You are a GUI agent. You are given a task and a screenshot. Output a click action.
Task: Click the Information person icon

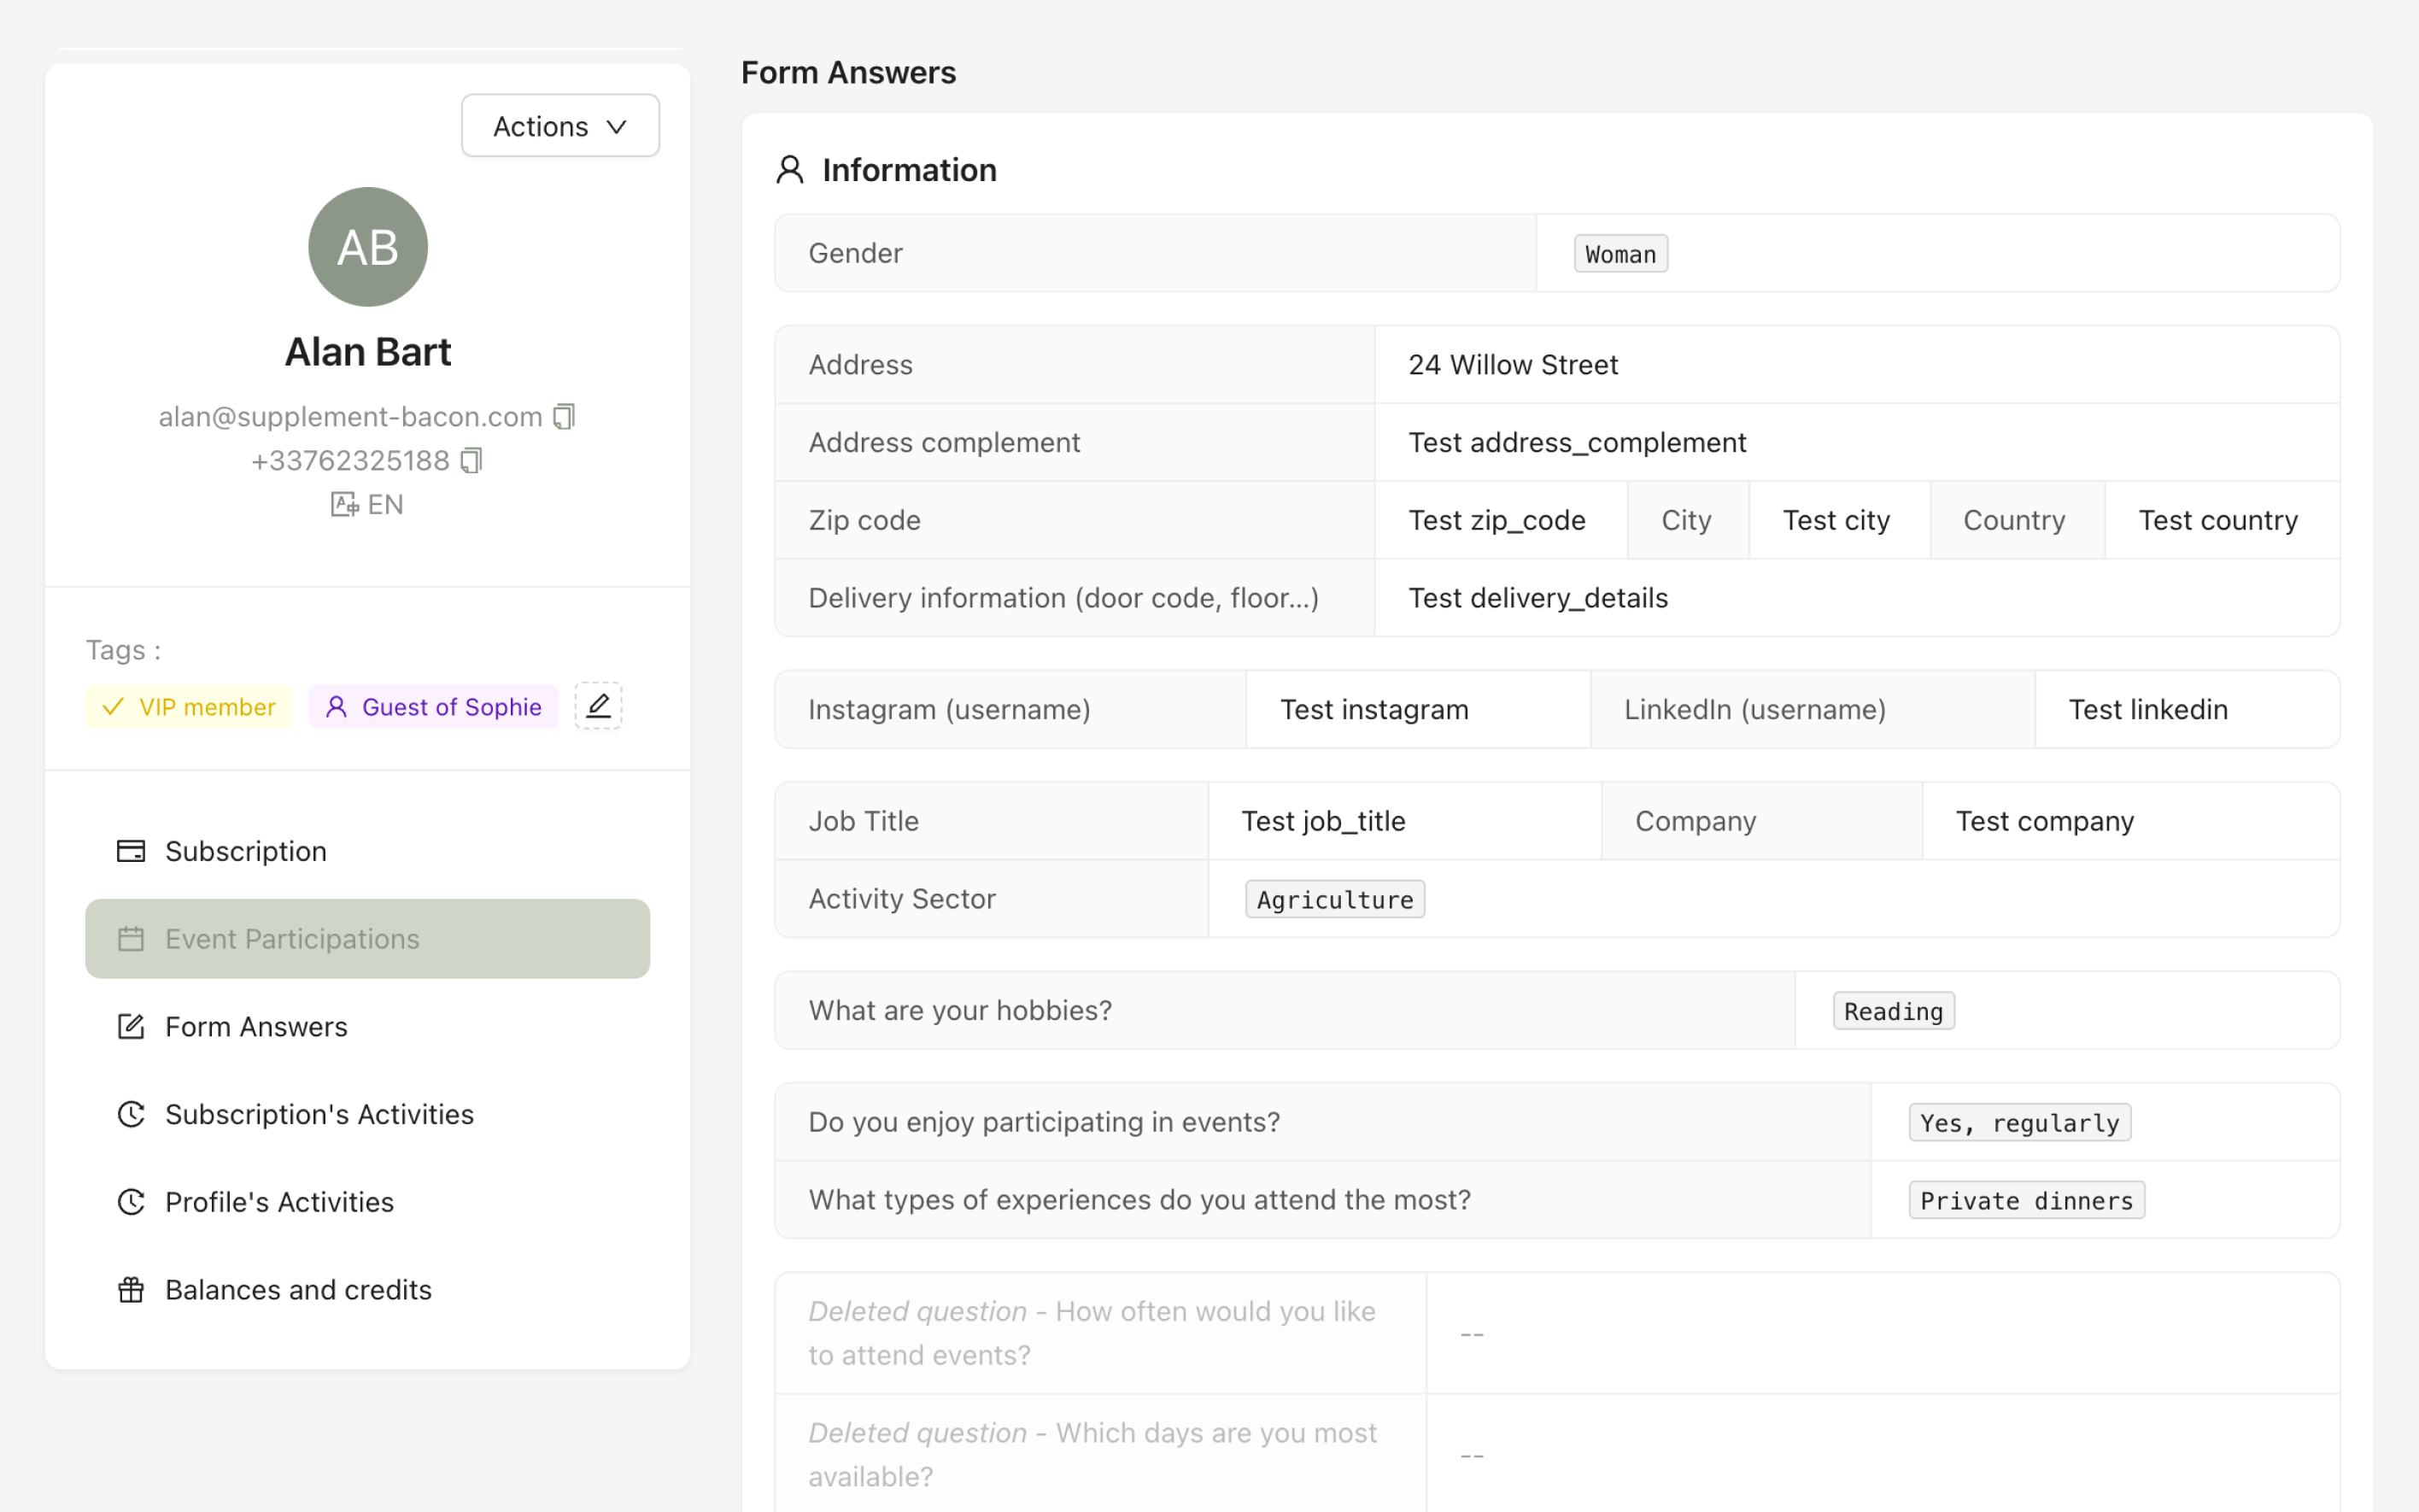coord(789,170)
